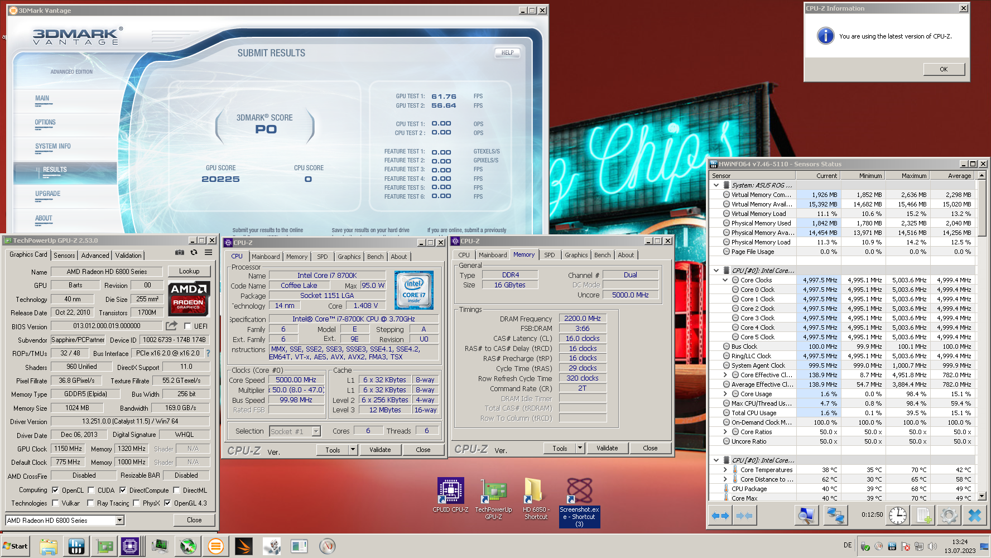Click HWiNFO shrink columns arrows icon
The height and width of the screenshot is (558, 991).
tap(744, 516)
